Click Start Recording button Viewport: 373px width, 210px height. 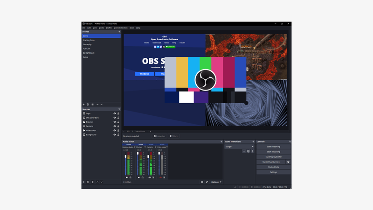point(273,152)
